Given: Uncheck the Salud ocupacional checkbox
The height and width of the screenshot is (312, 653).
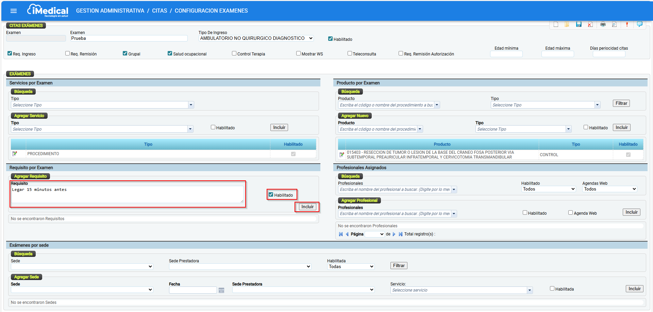Looking at the screenshot, I should click(170, 53).
